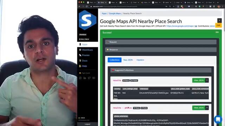Click the Nearby Place Search breadcrumb text
The width and height of the screenshot is (225, 126).
[x=132, y=13]
